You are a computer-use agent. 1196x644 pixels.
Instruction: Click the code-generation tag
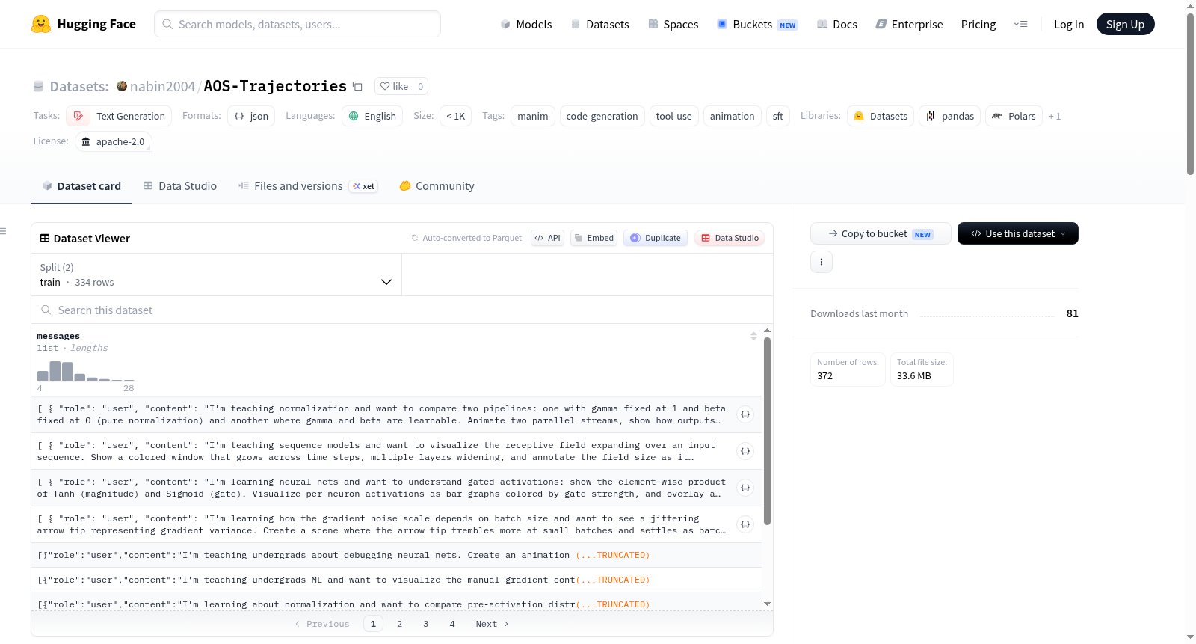tap(602, 116)
